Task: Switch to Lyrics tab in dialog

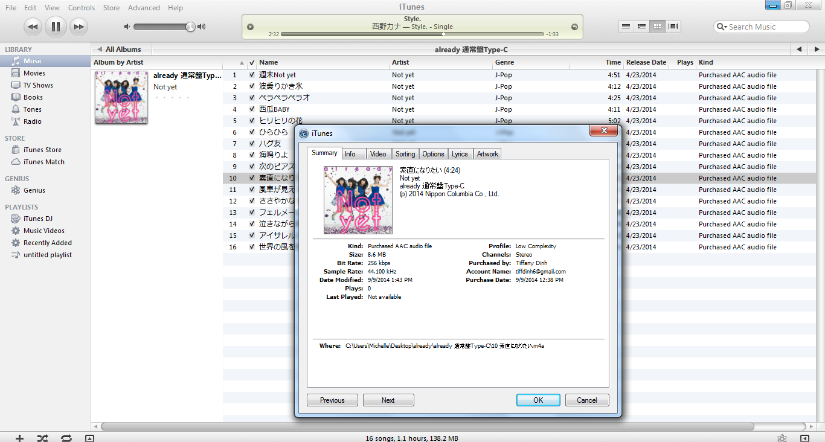Action: coord(460,154)
